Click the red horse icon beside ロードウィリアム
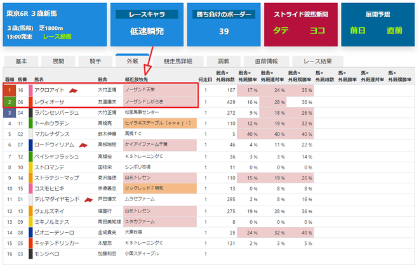Screen dimensions: 419x267 coord(83,145)
